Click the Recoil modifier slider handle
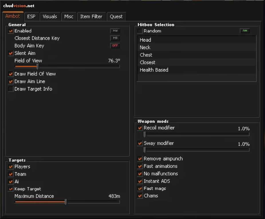Screen dimensions: 265x219 145,134
